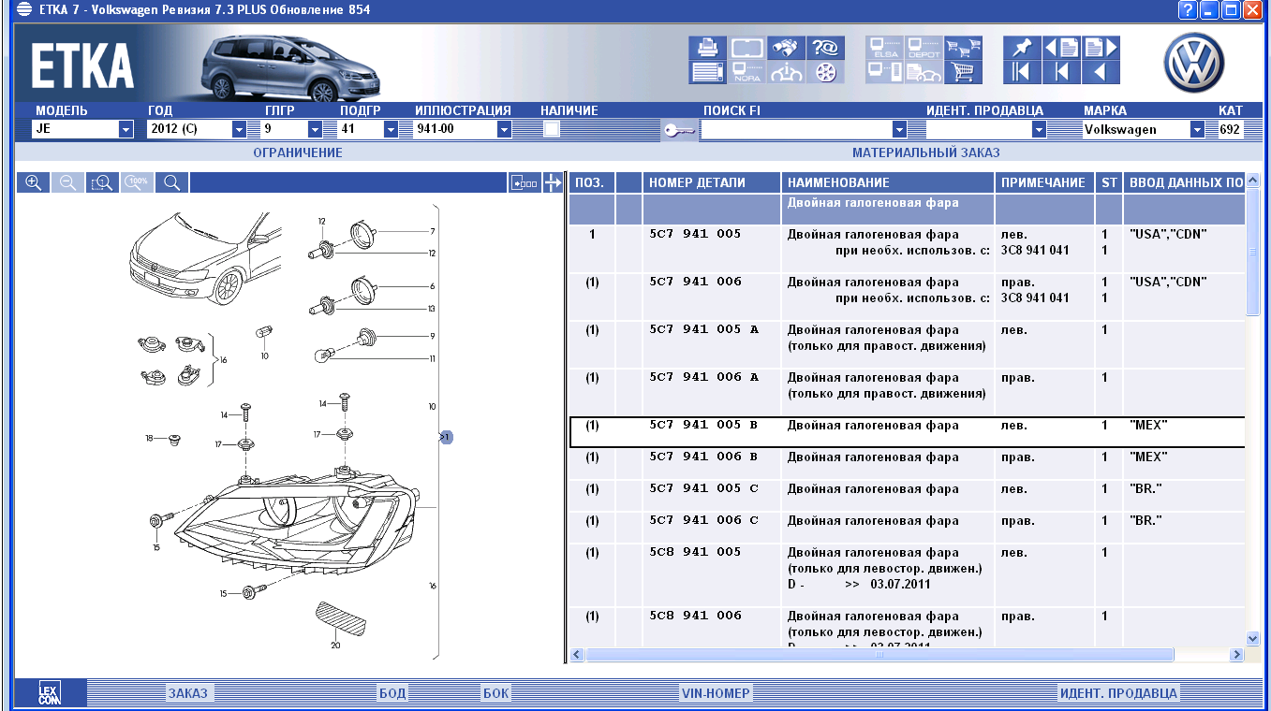Click the Volkswagen logo
Image resolution: width=1271 pixels, height=711 pixels.
click(x=1194, y=62)
